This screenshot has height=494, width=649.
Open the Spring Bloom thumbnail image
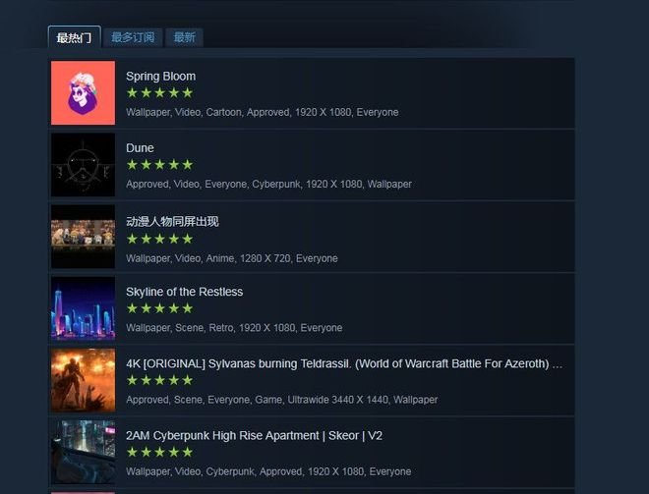click(84, 93)
